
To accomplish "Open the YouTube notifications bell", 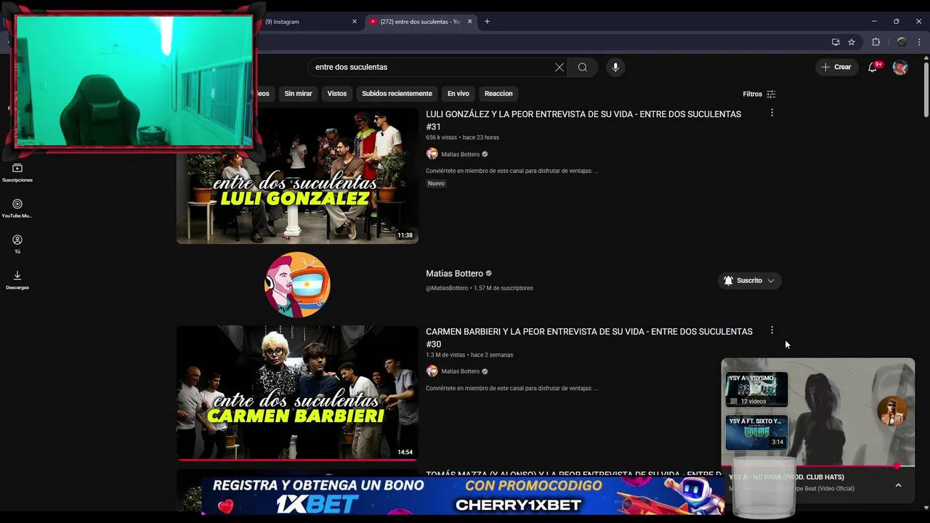I will pos(873,67).
